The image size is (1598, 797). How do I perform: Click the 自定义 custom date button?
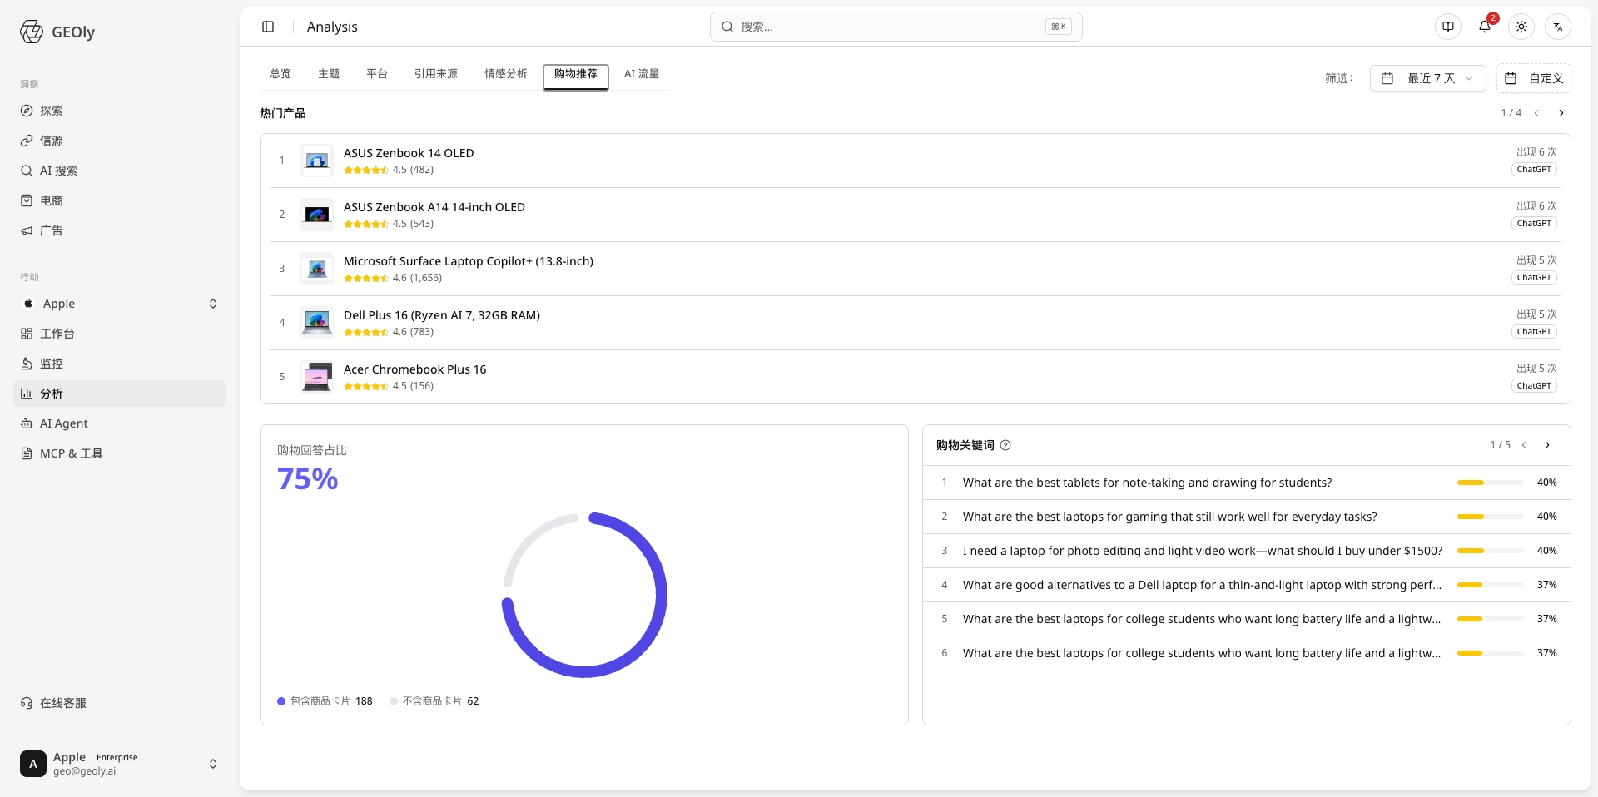[1534, 78]
